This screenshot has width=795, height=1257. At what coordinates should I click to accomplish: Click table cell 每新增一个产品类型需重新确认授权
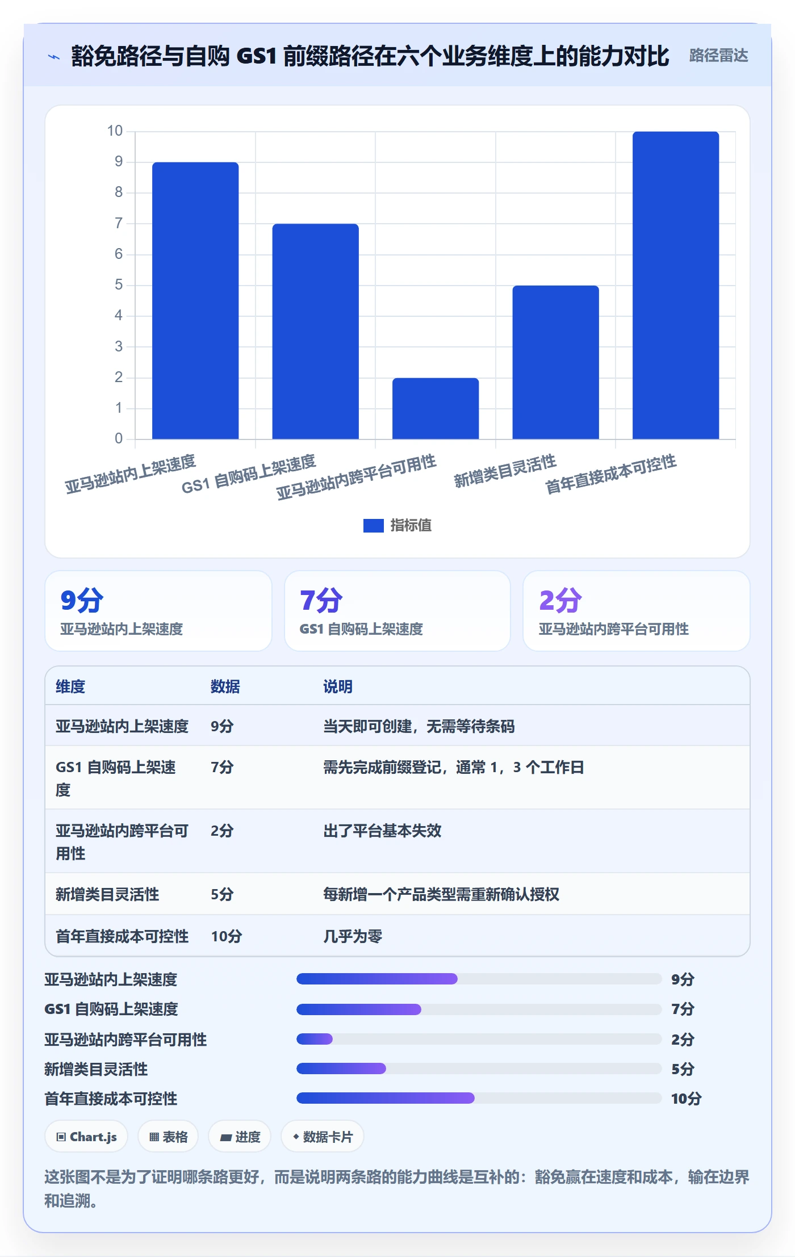click(x=441, y=894)
